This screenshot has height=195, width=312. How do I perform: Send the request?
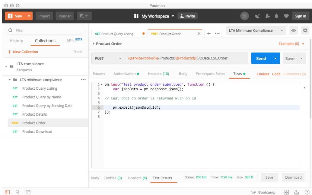click(x=261, y=58)
